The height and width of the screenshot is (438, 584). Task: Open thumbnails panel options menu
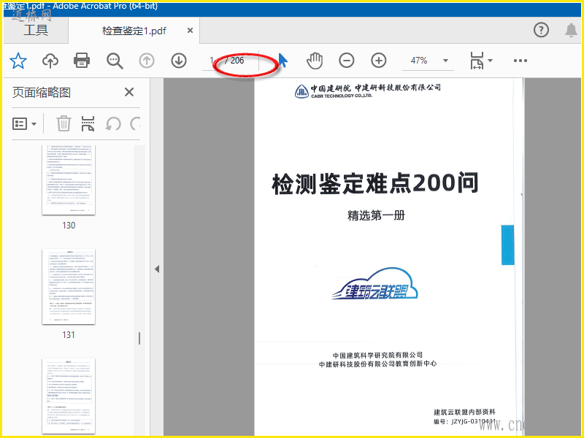24,123
